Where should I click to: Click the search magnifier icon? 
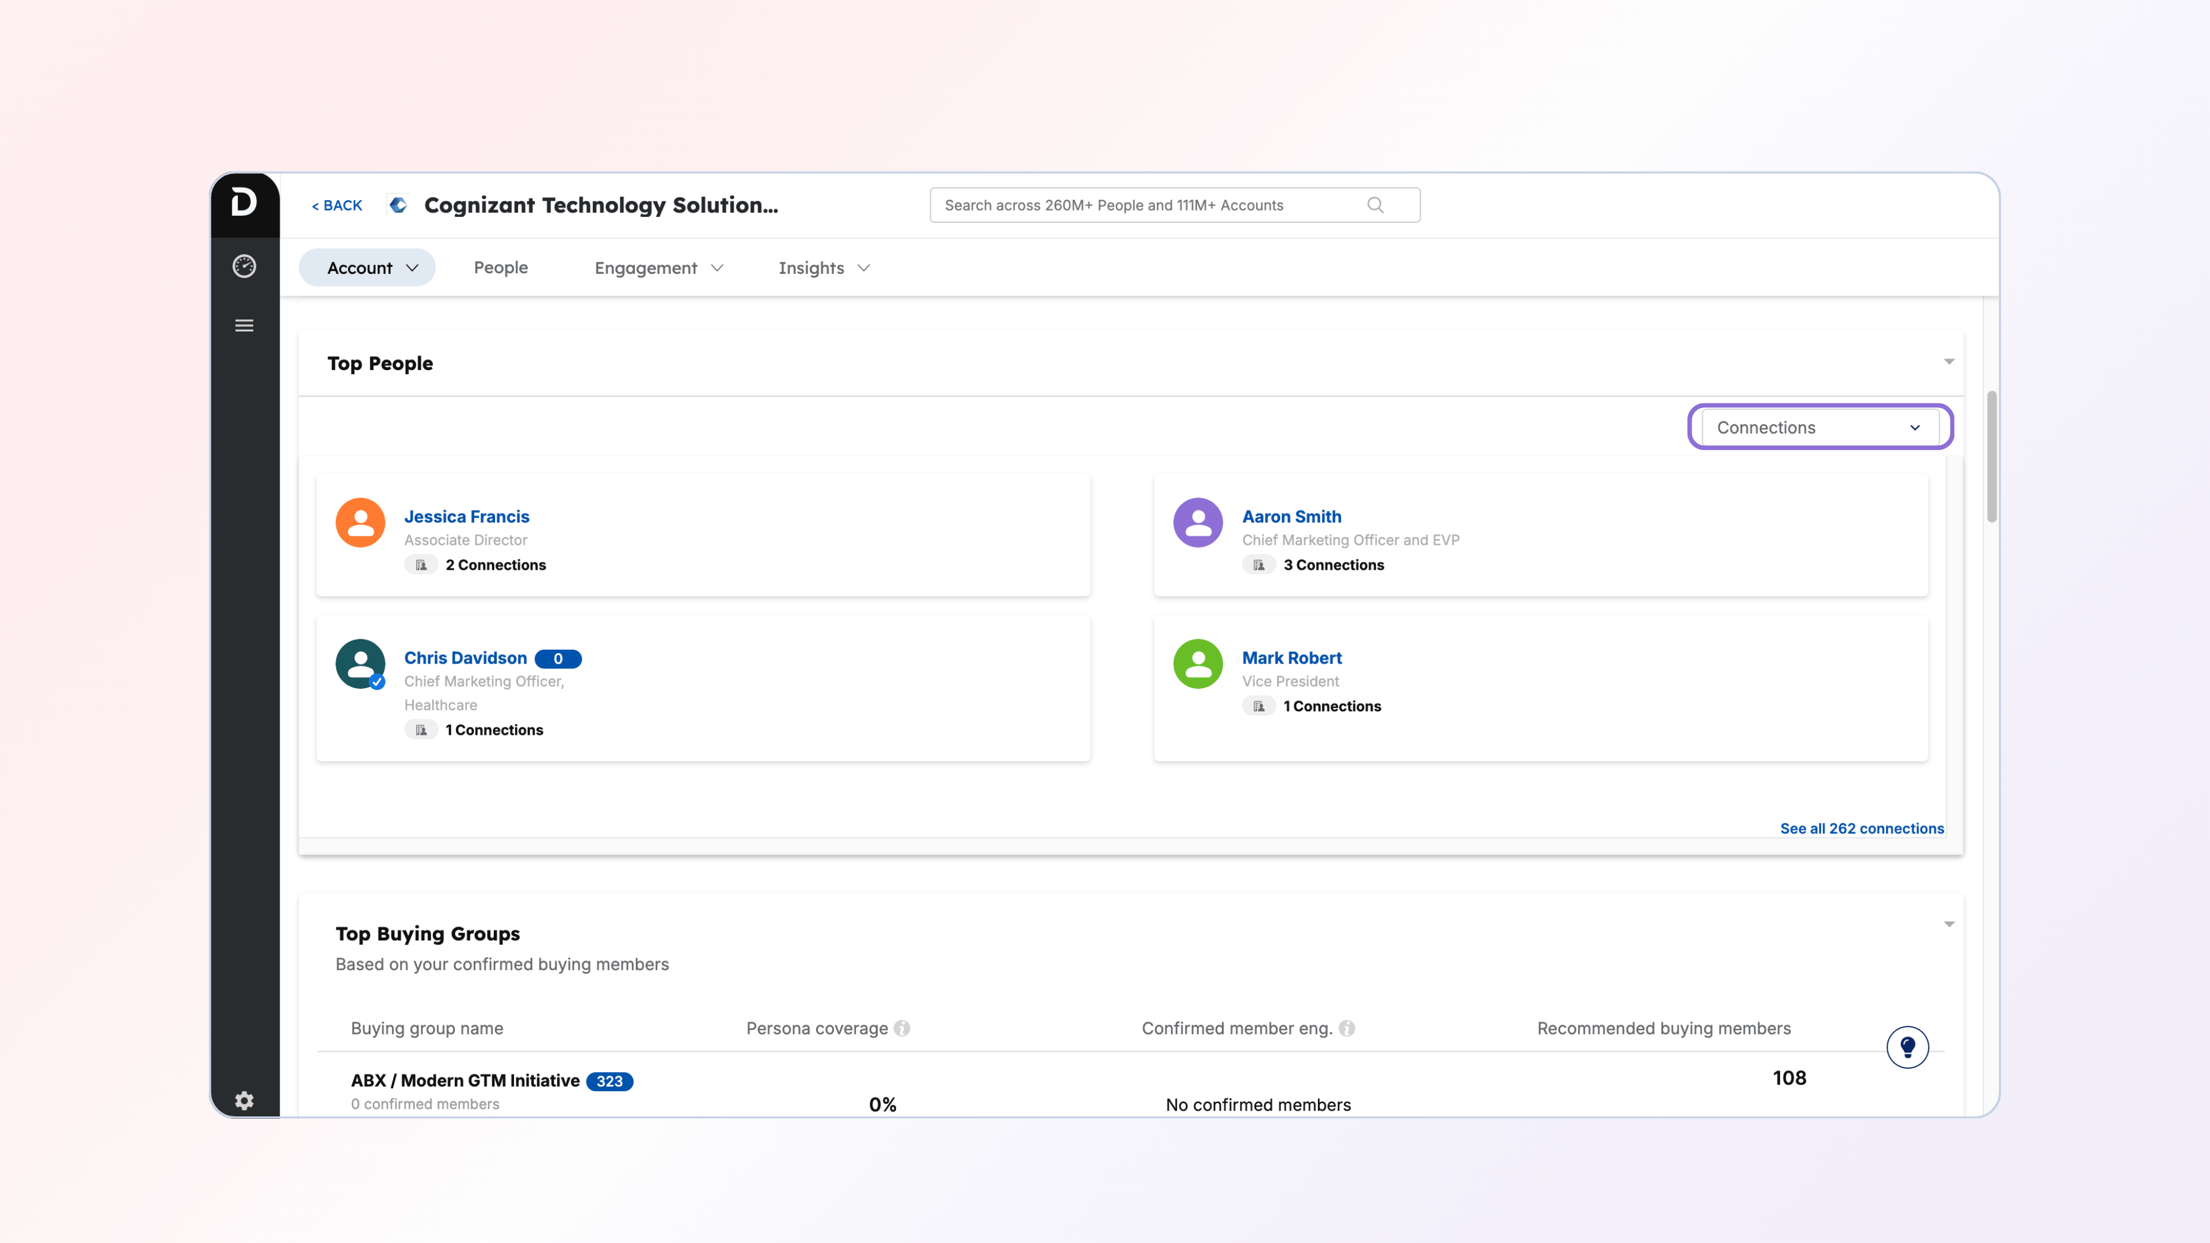(x=1375, y=205)
